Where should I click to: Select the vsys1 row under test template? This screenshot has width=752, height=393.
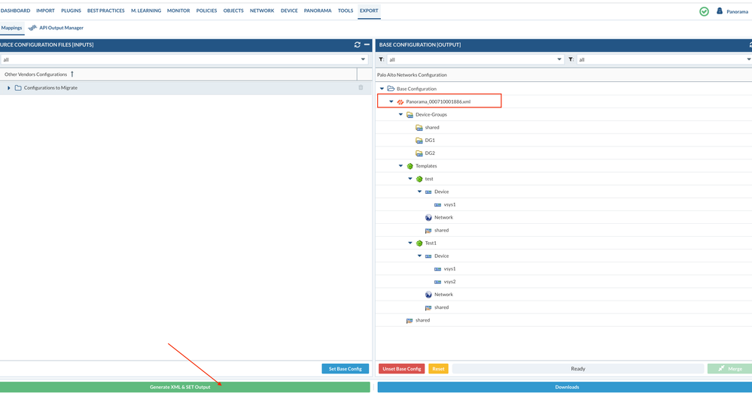564,204
